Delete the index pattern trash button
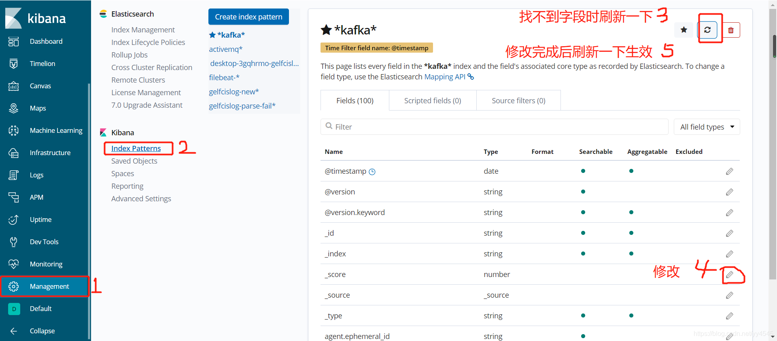777x341 pixels. [731, 30]
